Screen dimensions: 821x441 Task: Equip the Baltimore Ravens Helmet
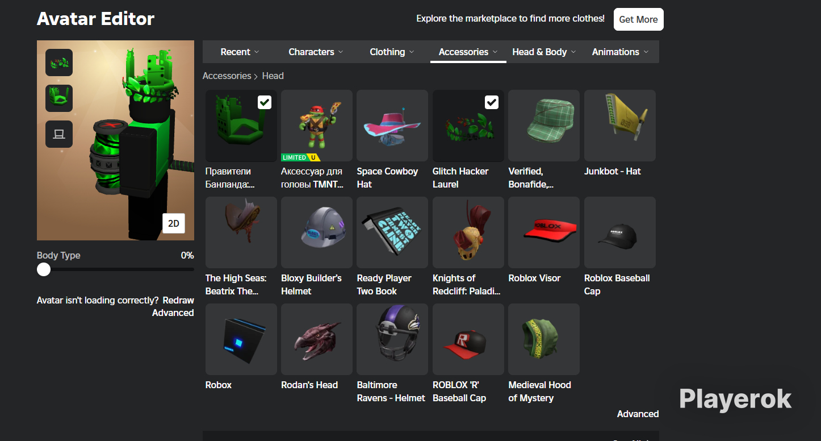pyautogui.click(x=392, y=339)
